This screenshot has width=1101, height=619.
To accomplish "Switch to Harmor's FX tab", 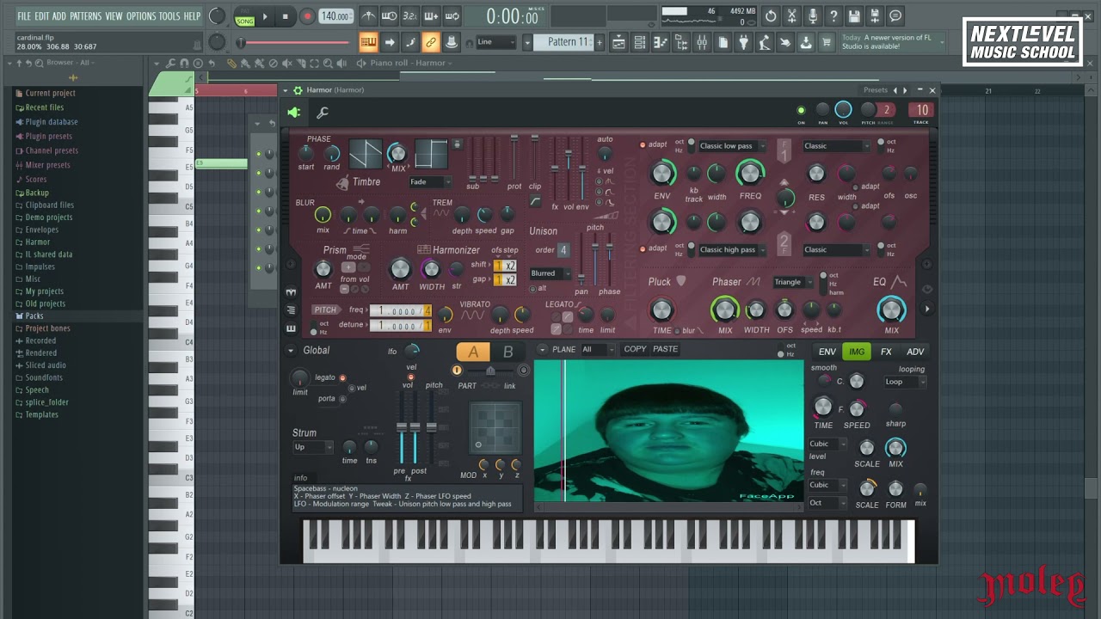I will [x=886, y=352].
